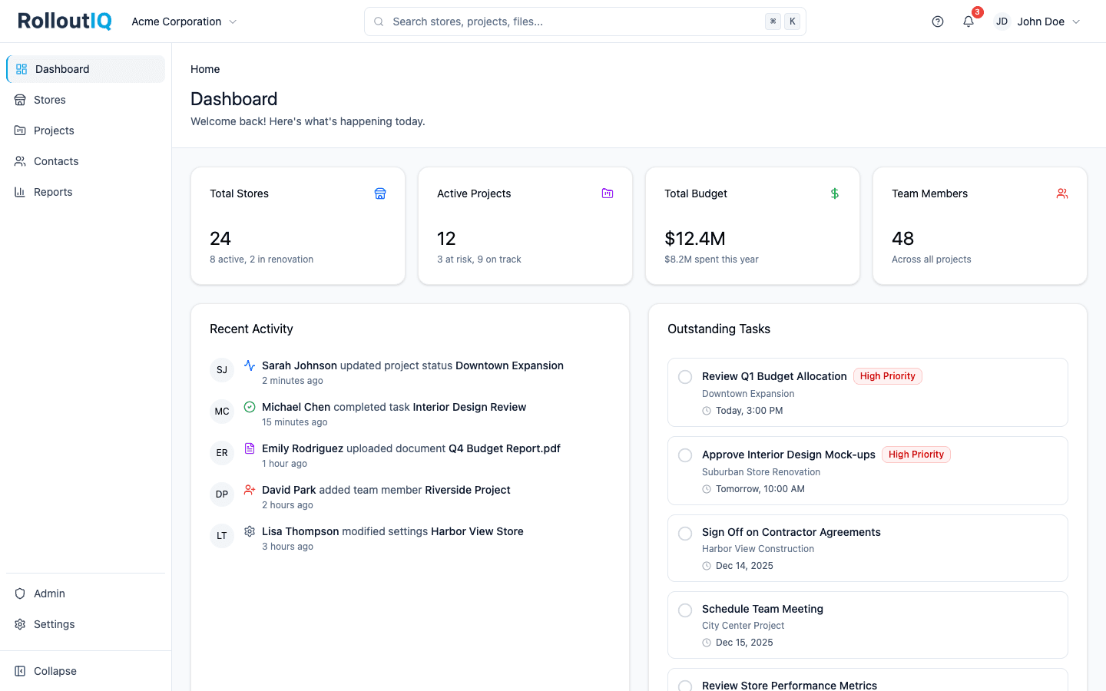The width and height of the screenshot is (1106, 691).
Task: Open Reports via the chart icon
Action: [19, 192]
